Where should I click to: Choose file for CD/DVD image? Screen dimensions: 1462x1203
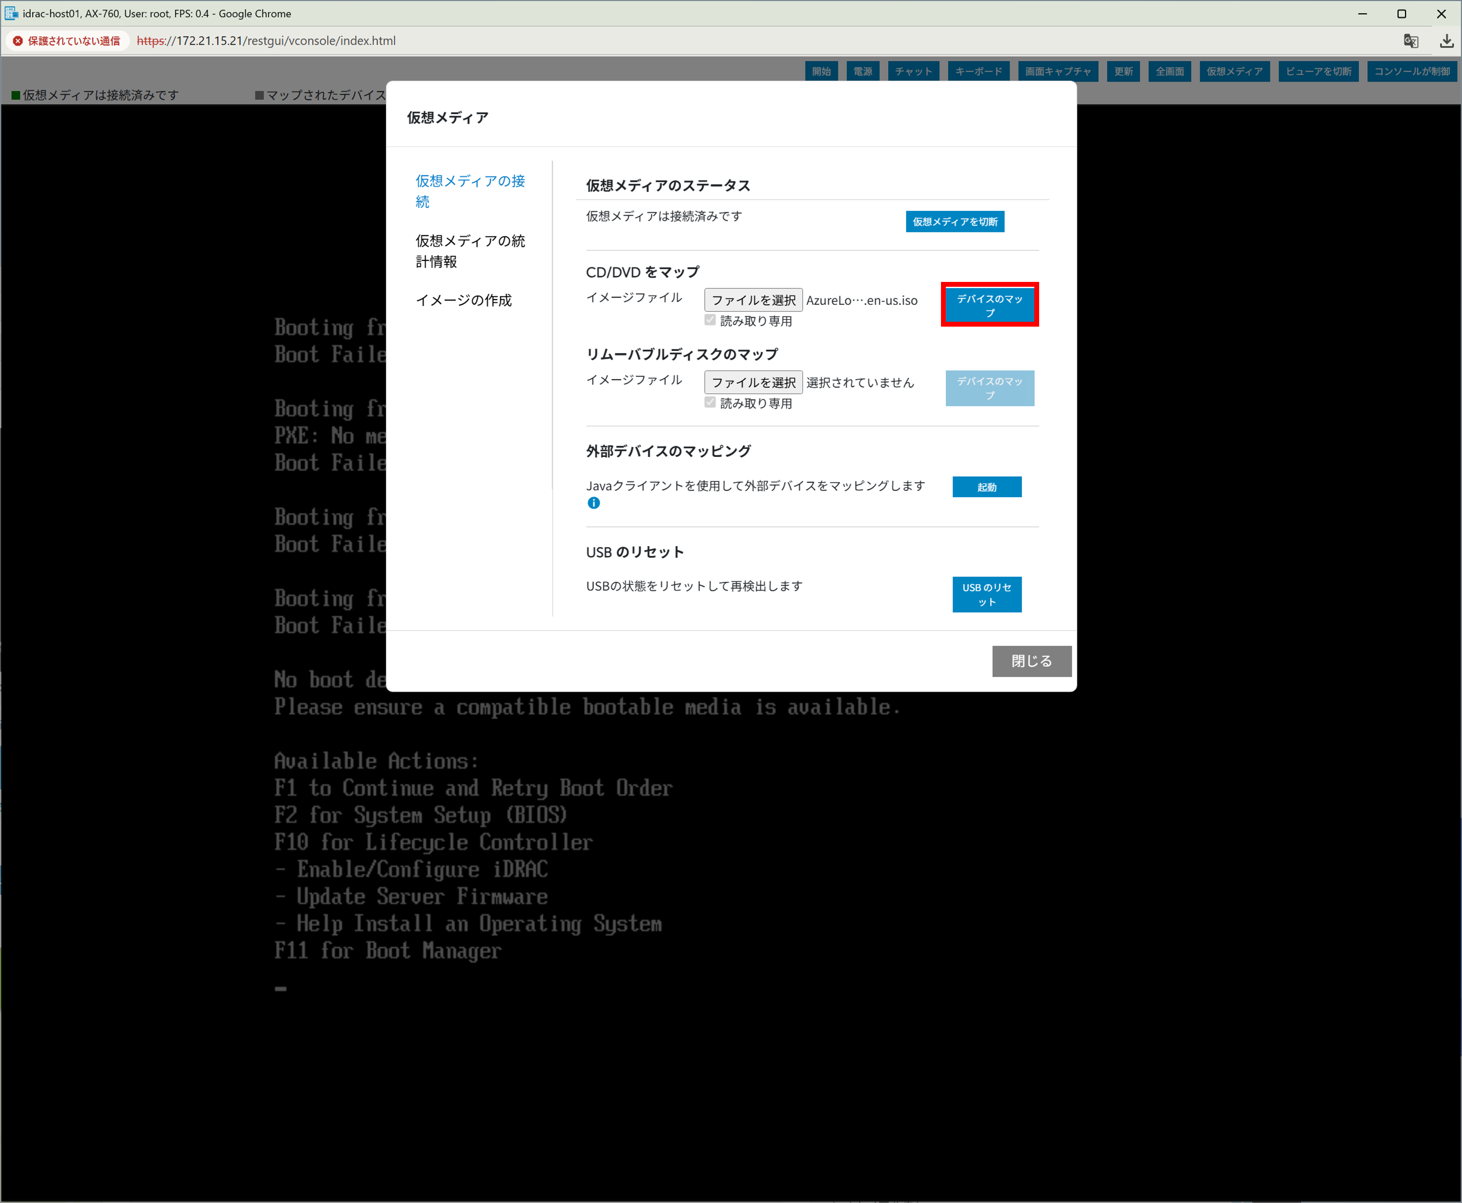point(753,300)
